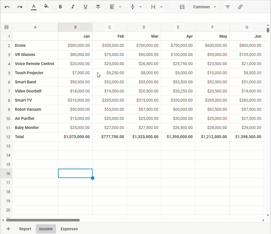This screenshot has width=271, height=234.
Task: Select the Air Purifier cell
Action: coord(35,118)
